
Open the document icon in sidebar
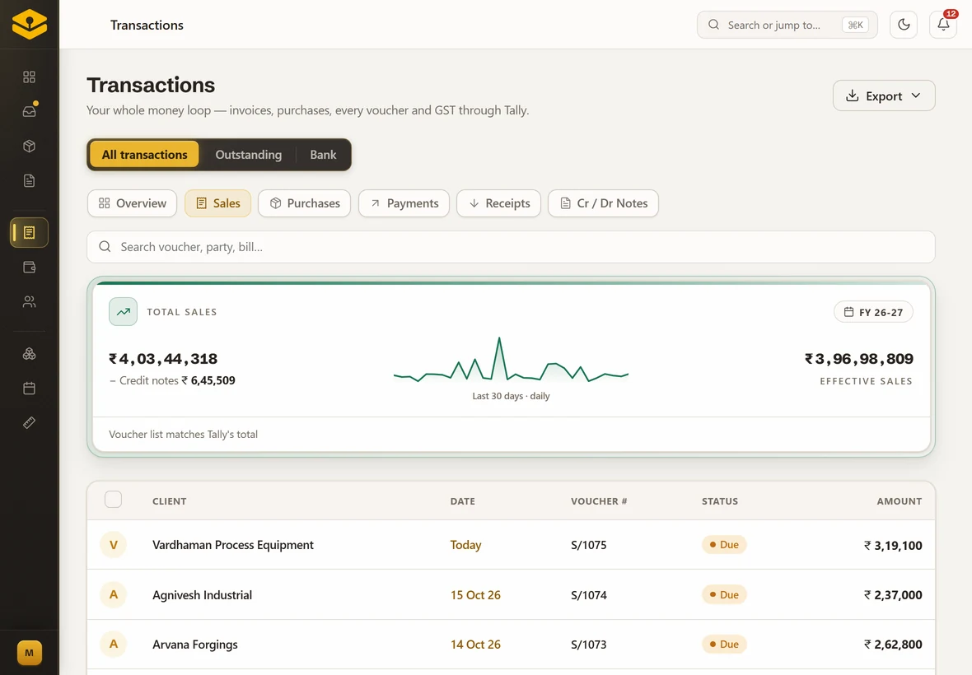pyautogui.click(x=29, y=181)
